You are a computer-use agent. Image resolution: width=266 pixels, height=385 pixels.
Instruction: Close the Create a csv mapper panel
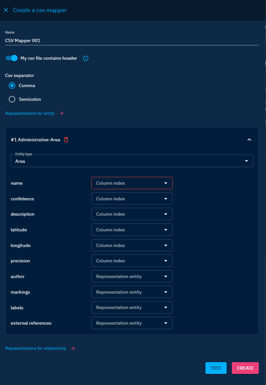click(6, 10)
